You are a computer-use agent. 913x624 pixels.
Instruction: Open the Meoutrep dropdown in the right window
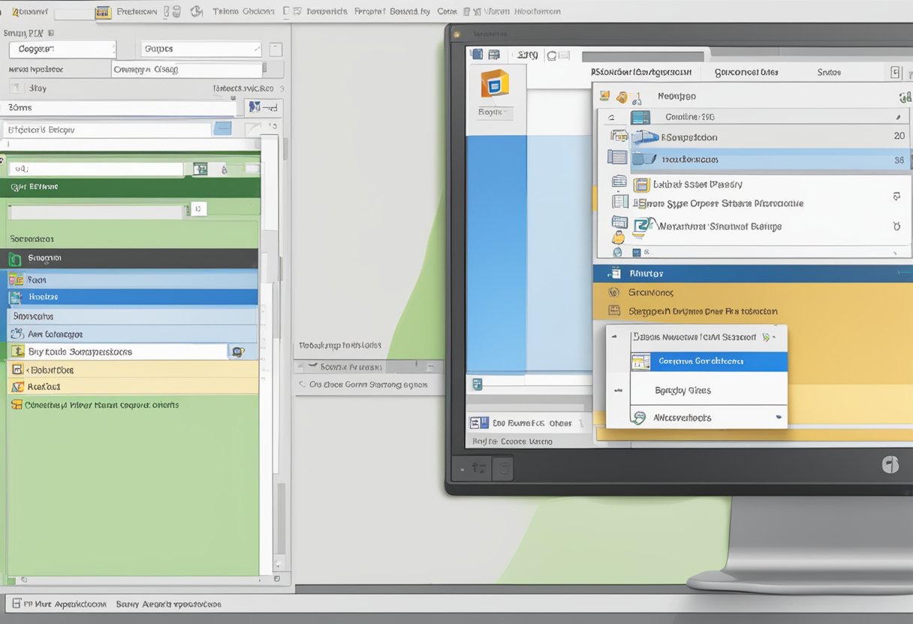(x=676, y=96)
